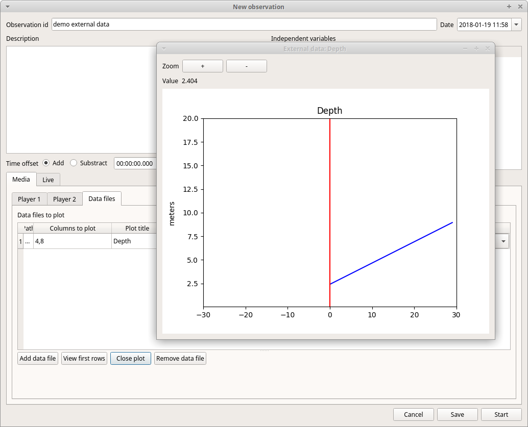Click the Add data file button

tap(38, 358)
